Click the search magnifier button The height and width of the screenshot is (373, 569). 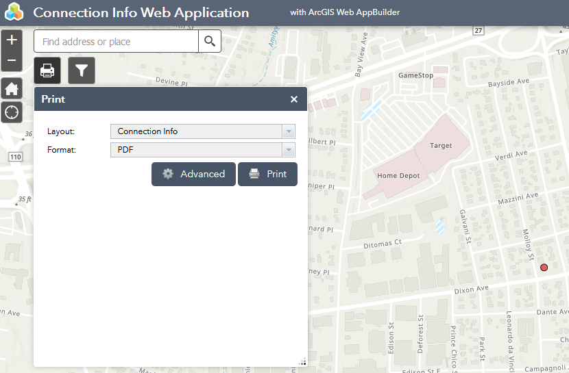[210, 41]
